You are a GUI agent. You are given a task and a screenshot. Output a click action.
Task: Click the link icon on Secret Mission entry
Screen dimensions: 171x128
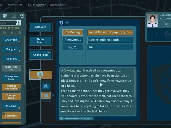(x=131, y=33)
